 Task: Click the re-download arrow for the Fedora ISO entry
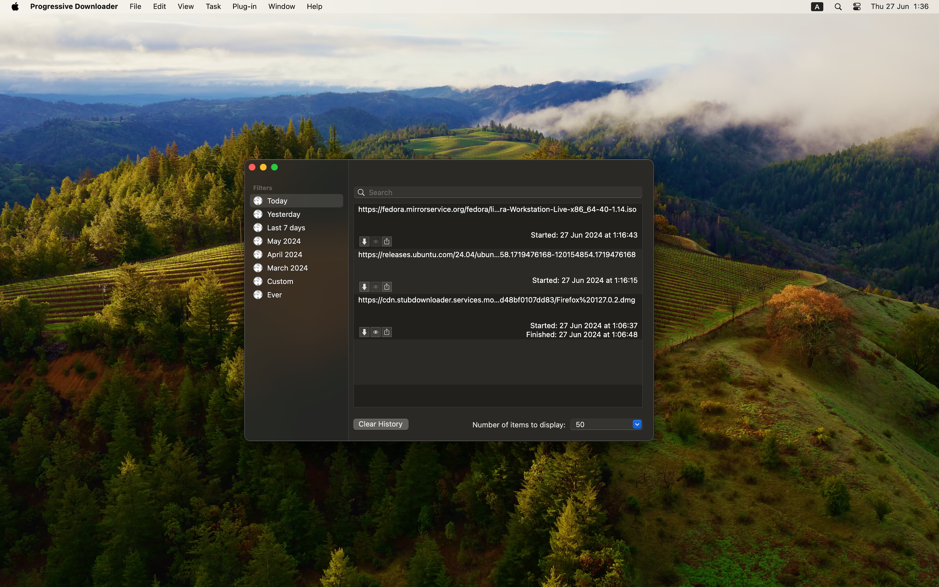coord(364,241)
